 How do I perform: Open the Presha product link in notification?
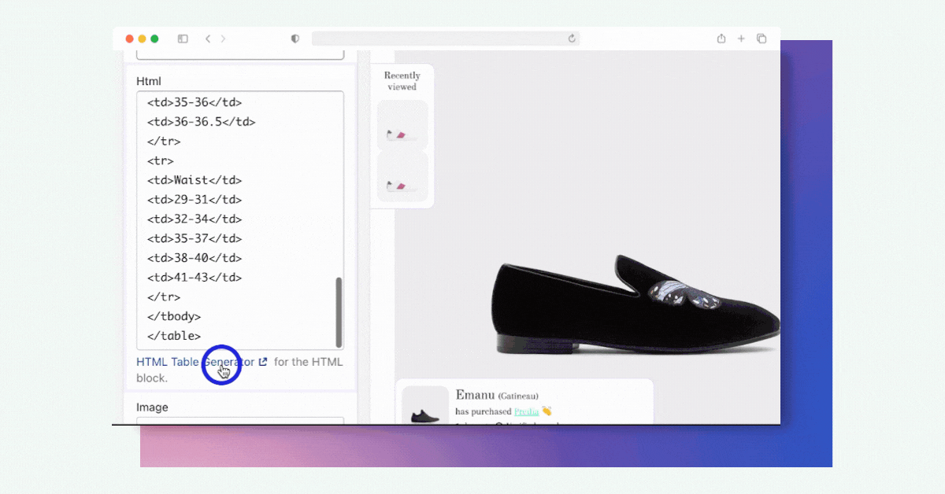coord(527,411)
